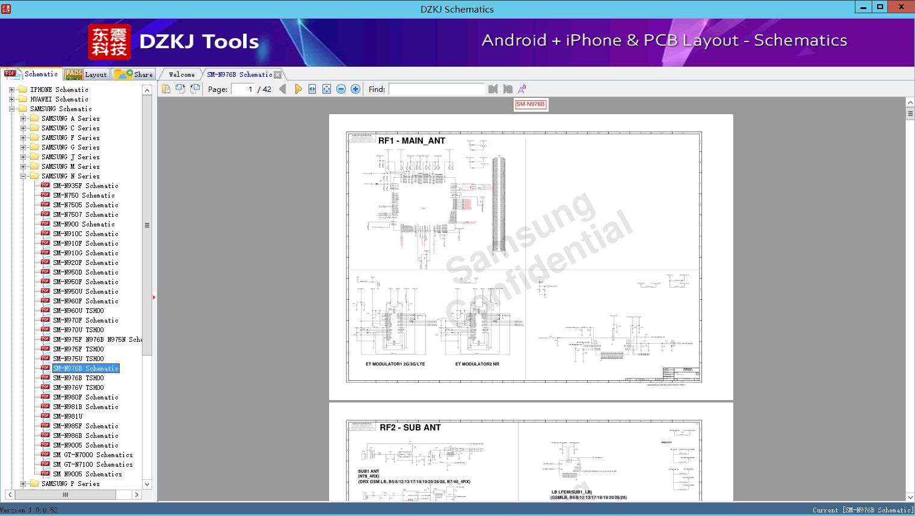The width and height of the screenshot is (915, 516).
Task: Click the sidebar collapse red arrow handle
Action: pos(154,297)
